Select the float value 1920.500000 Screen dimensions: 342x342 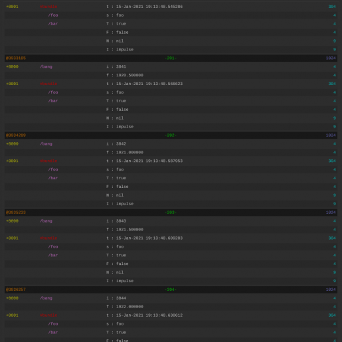129,75
